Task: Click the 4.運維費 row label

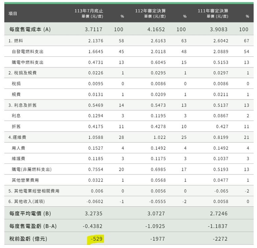Action: tap(17, 137)
